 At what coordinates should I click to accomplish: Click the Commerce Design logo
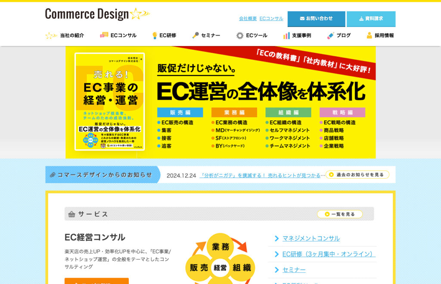(x=97, y=14)
